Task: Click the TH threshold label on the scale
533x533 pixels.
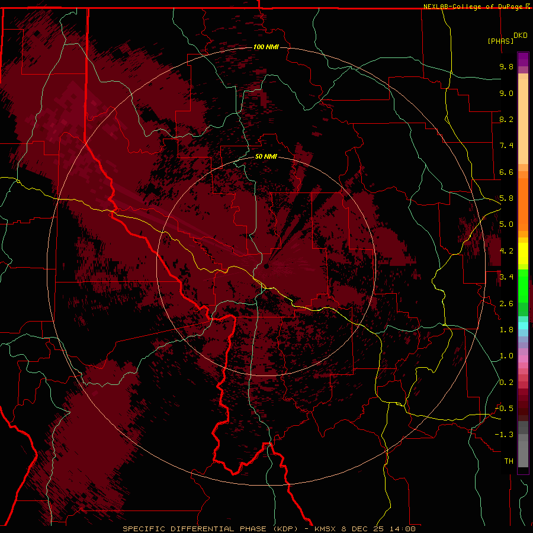Action: 509,461
